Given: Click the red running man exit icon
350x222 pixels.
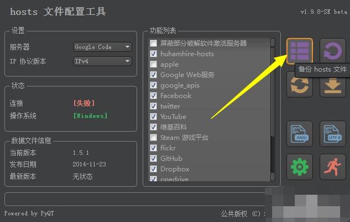Looking at the screenshot, I should coord(333,167).
